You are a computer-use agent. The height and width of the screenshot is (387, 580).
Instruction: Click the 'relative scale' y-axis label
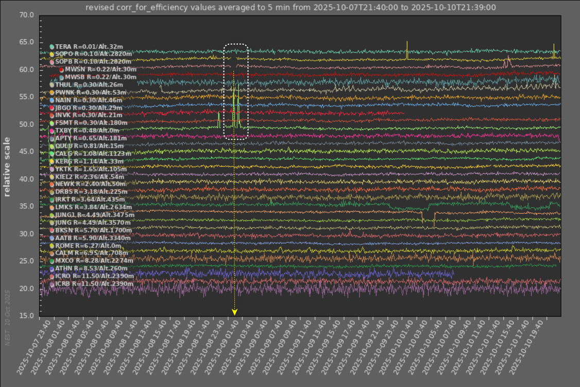click(x=8, y=166)
